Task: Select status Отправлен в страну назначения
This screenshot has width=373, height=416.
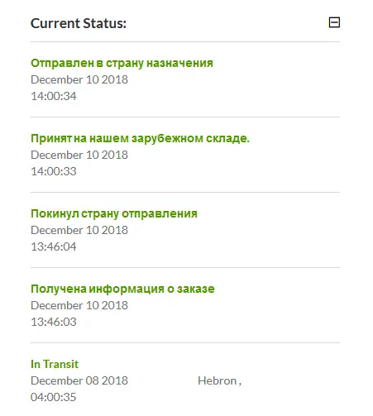Action: [x=122, y=63]
